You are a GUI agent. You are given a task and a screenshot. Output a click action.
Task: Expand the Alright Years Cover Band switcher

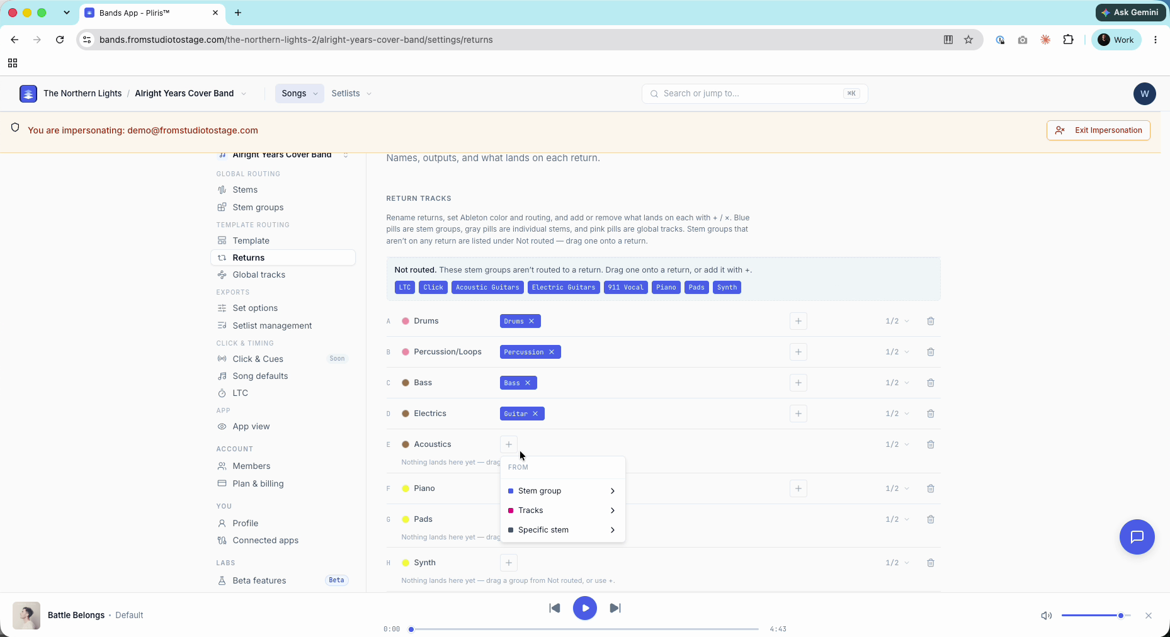(x=244, y=94)
